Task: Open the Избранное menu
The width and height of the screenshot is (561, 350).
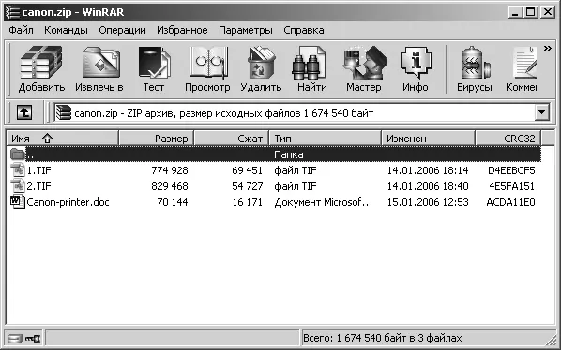Action: coord(182,30)
